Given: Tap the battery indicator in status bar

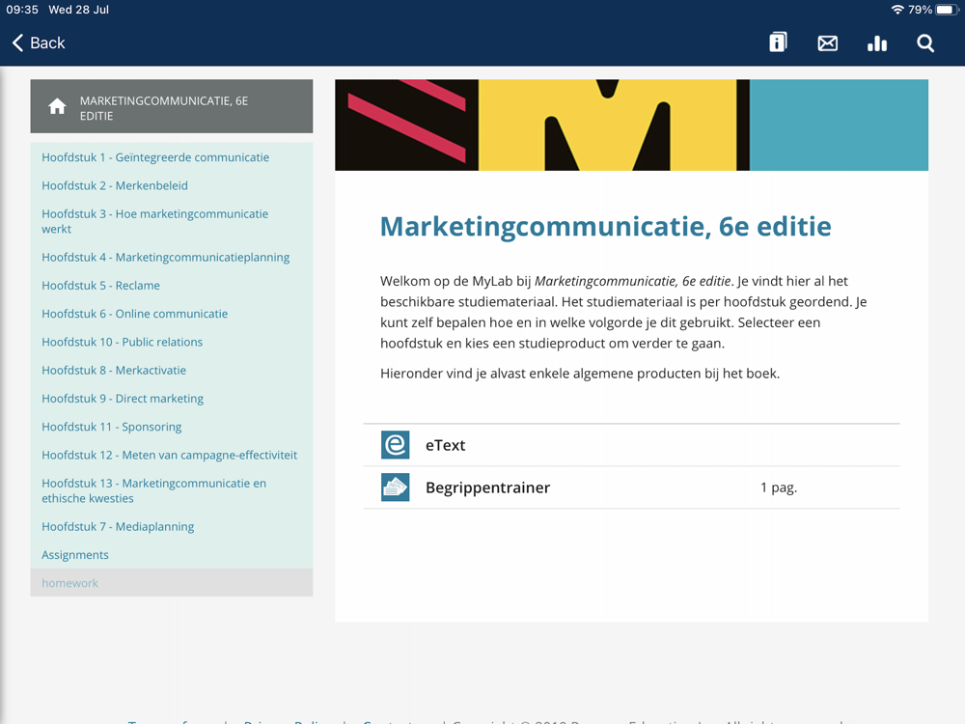Looking at the screenshot, I should [947, 10].
